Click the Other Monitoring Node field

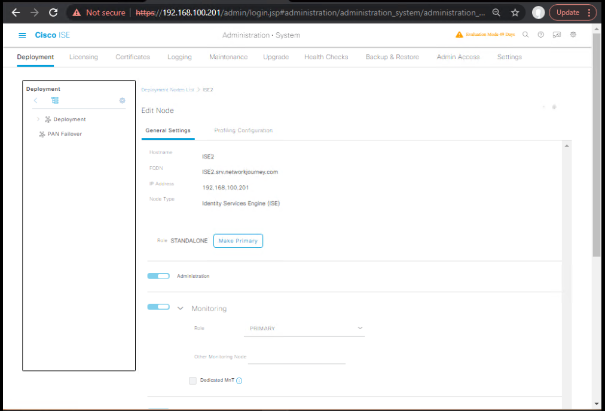click(x=297, y=357)
